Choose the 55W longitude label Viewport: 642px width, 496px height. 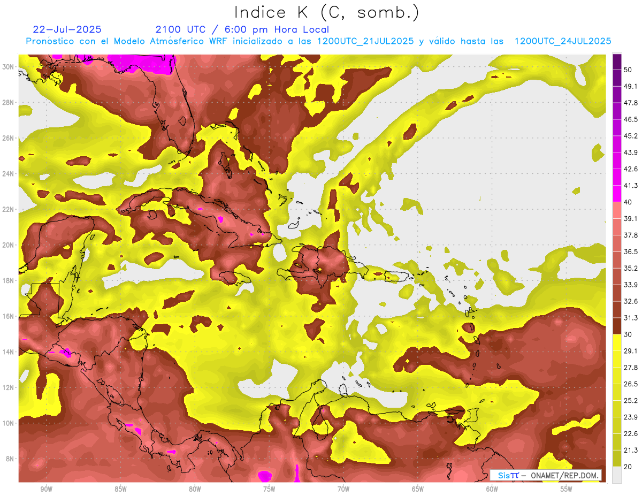(567, 490)
